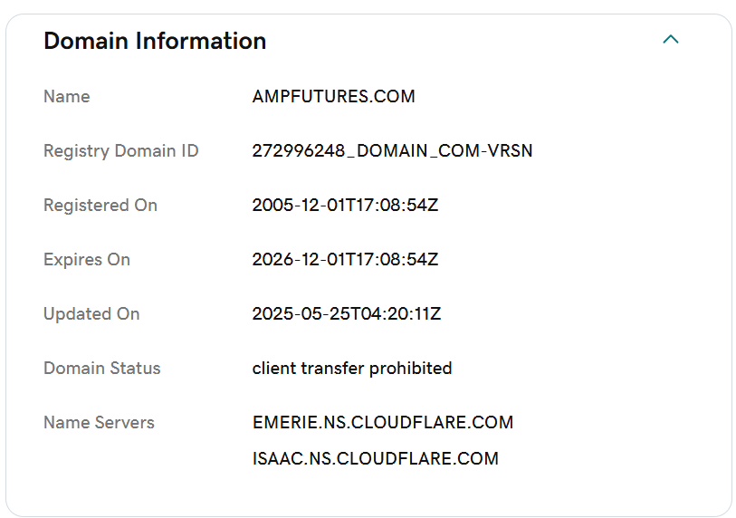The height and width of the screenshot is (518, 736).
Task: Click the word Information in the heading
Action: 201,41
